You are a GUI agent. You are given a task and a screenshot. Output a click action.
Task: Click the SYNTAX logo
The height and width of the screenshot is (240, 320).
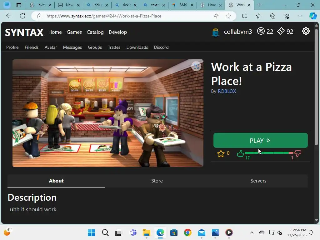point(24,32)
